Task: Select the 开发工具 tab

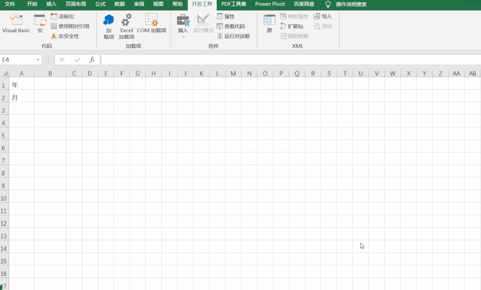Action: click(x=202, y=4)
